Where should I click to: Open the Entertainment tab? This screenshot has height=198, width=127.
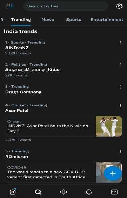pyautogui.click(x=107, y=20)
